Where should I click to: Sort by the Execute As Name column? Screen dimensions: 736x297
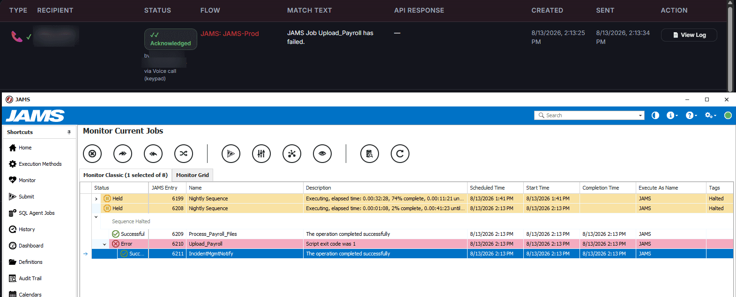pyautogui.click(x=671, y=188)
